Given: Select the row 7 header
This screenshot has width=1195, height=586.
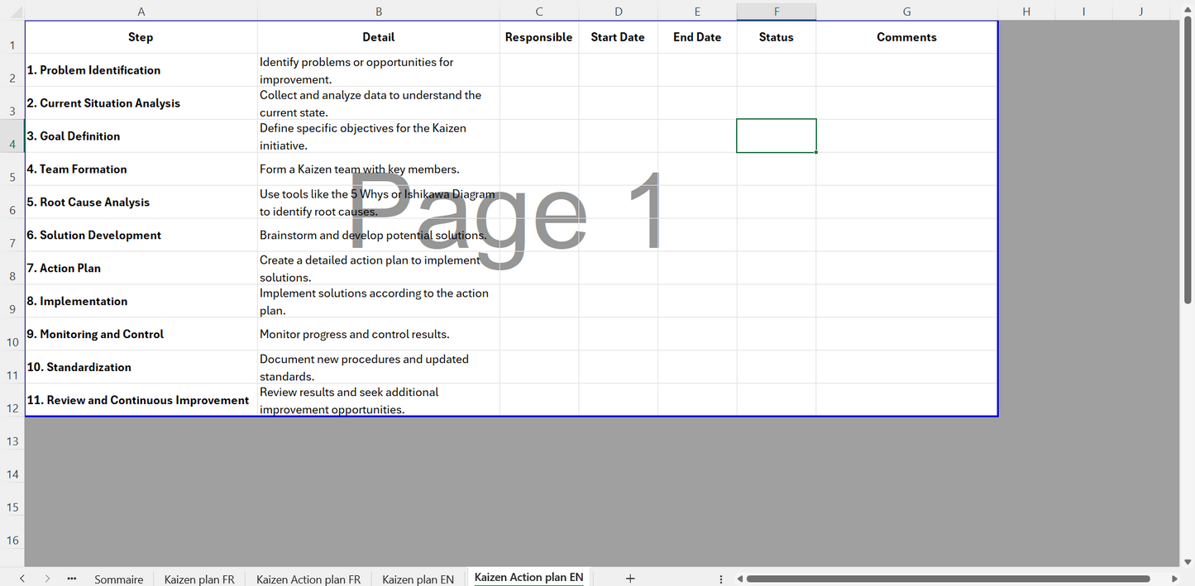Looking at the screenshot, I should click(x=12, y=242).
